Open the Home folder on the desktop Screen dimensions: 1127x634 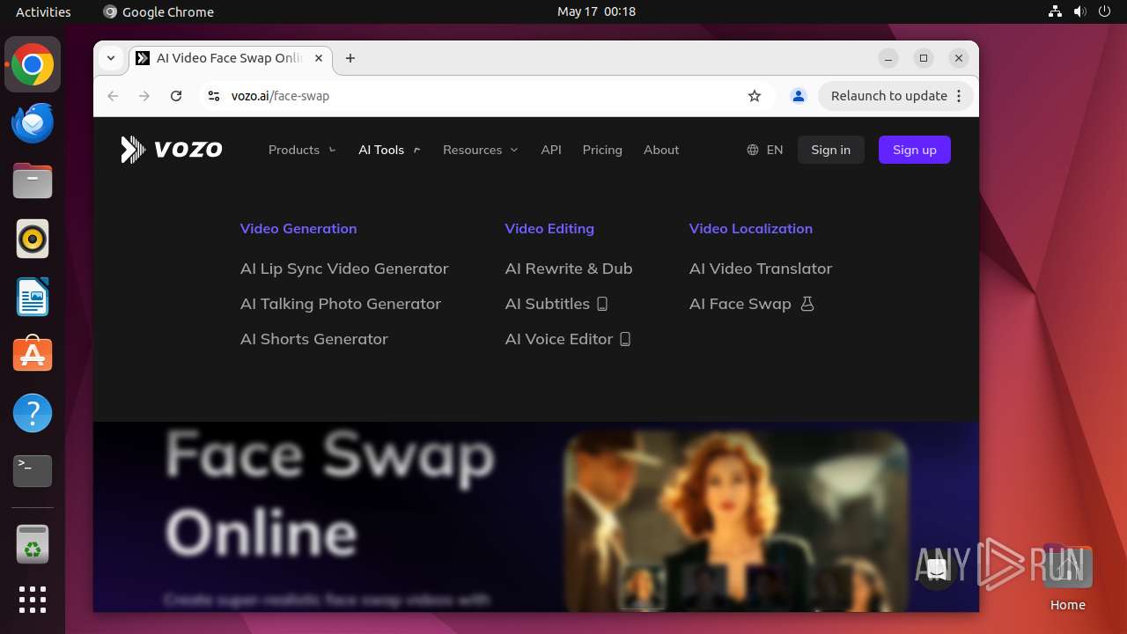[x=1068, y=578]
